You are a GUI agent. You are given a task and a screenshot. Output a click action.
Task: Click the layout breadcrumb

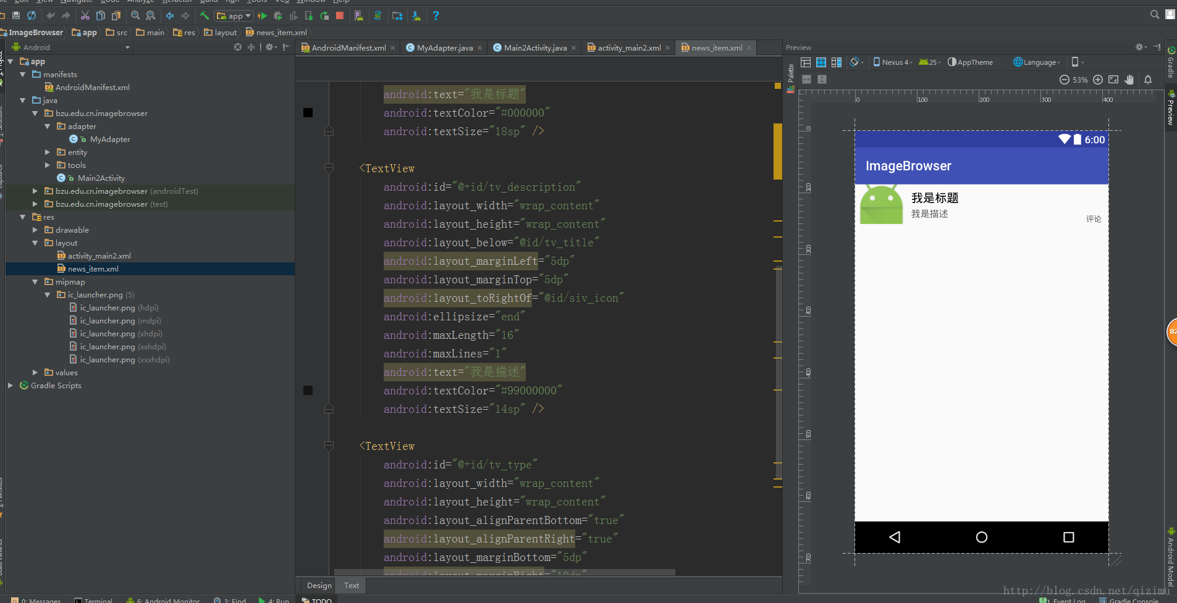221,32
